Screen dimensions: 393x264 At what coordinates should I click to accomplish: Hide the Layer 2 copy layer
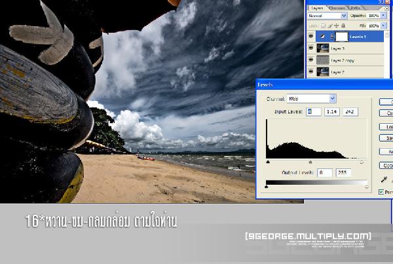pos(311,60)
